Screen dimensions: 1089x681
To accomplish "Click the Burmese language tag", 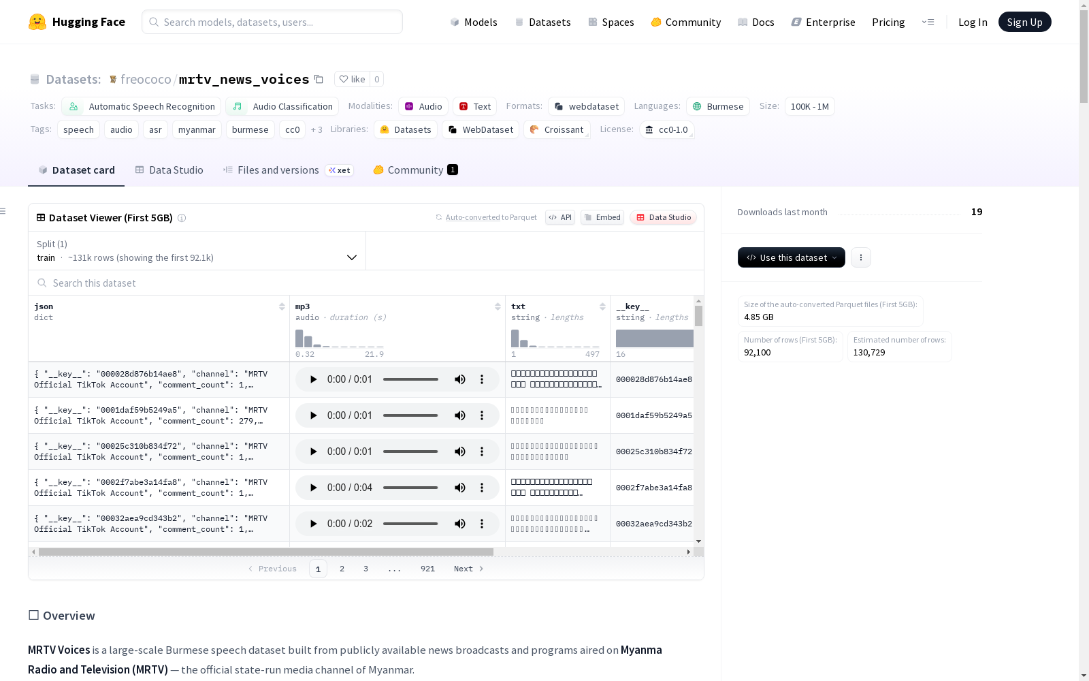I will click(x=718, y=106).
